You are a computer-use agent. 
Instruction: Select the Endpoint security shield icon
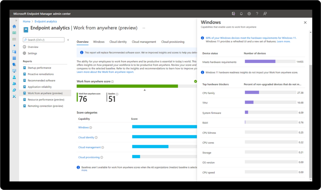click(14, 65)
